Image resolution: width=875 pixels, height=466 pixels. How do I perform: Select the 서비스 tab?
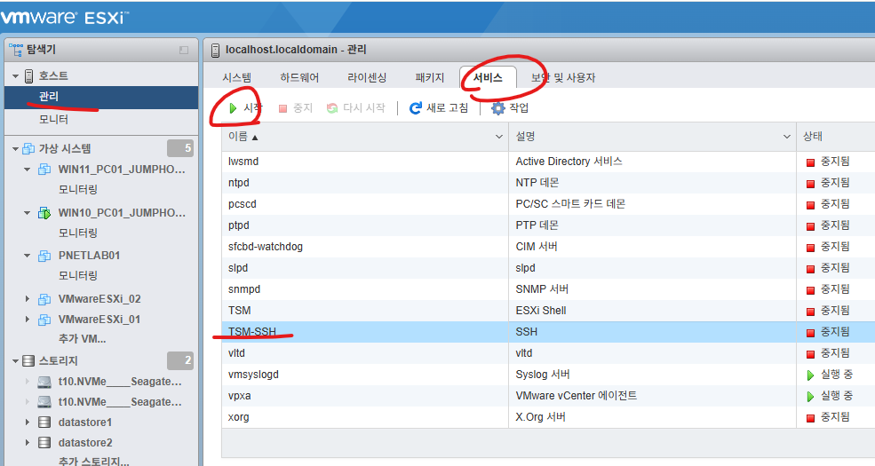click(488, 77)
